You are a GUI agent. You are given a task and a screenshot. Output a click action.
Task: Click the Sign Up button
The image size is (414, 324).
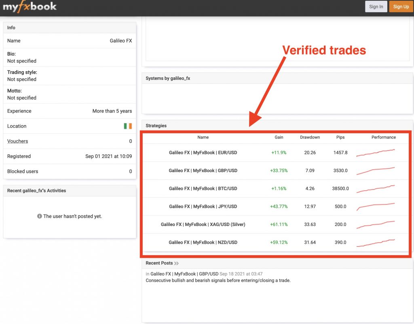click(401, 6)
